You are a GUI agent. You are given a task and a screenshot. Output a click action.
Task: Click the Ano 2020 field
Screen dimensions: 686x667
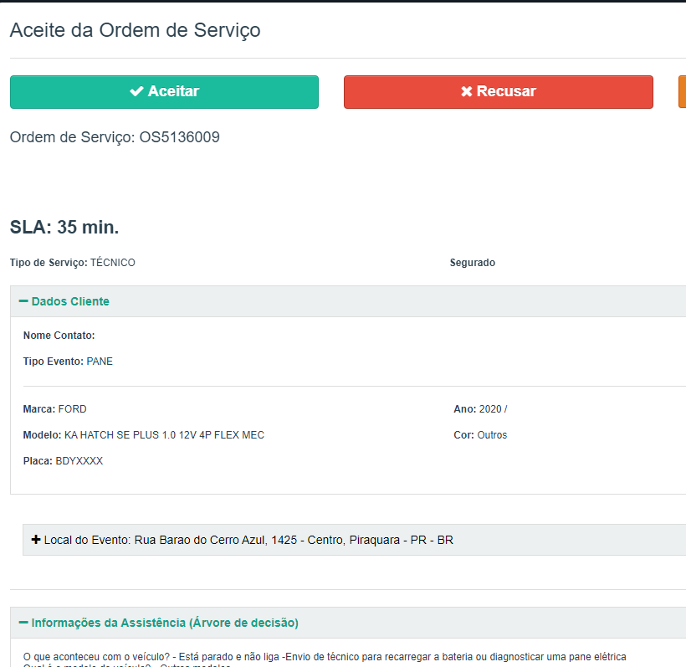point(480,409)
